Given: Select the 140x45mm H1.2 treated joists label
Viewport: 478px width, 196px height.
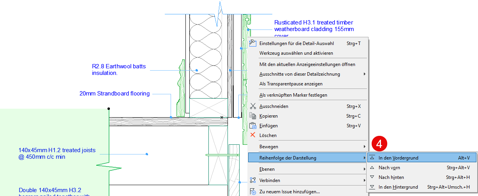Looking at the screenshot, I should coord(57,153).
